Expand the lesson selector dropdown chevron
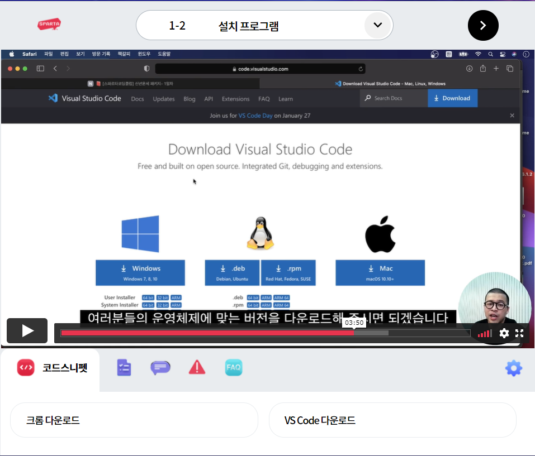535x456 pixels. (x=377, y=25)
